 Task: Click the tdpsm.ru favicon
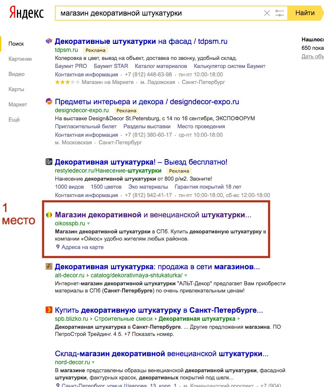[49, 41]
